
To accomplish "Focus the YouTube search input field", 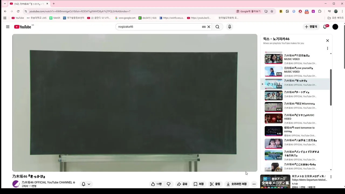I will (x=160, y=27).
